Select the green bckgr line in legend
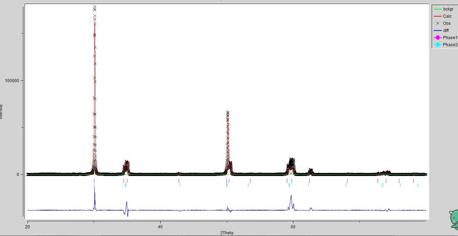458x236 pixels. pos(437,9)
